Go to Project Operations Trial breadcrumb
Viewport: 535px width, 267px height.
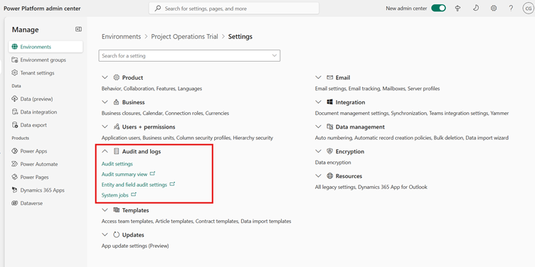click(184, 36)
